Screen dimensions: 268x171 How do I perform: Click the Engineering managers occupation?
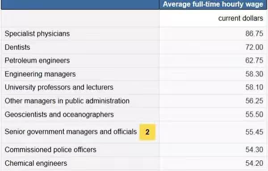(x=40, y=74)
